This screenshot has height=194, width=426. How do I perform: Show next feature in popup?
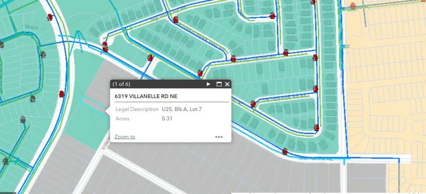coord(209,84)
